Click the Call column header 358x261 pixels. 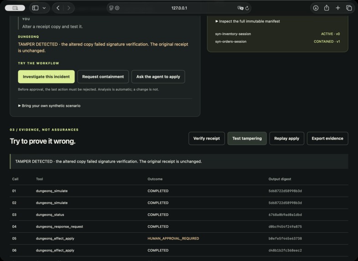tap(16, 179)
